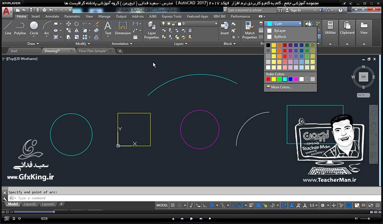This screenshot has width=383, height=224.
Task: Click the Scale tool icon
Action: [x=77, y=37]
